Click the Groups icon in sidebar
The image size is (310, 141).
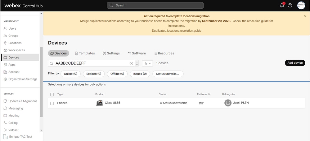click(5, 36)
